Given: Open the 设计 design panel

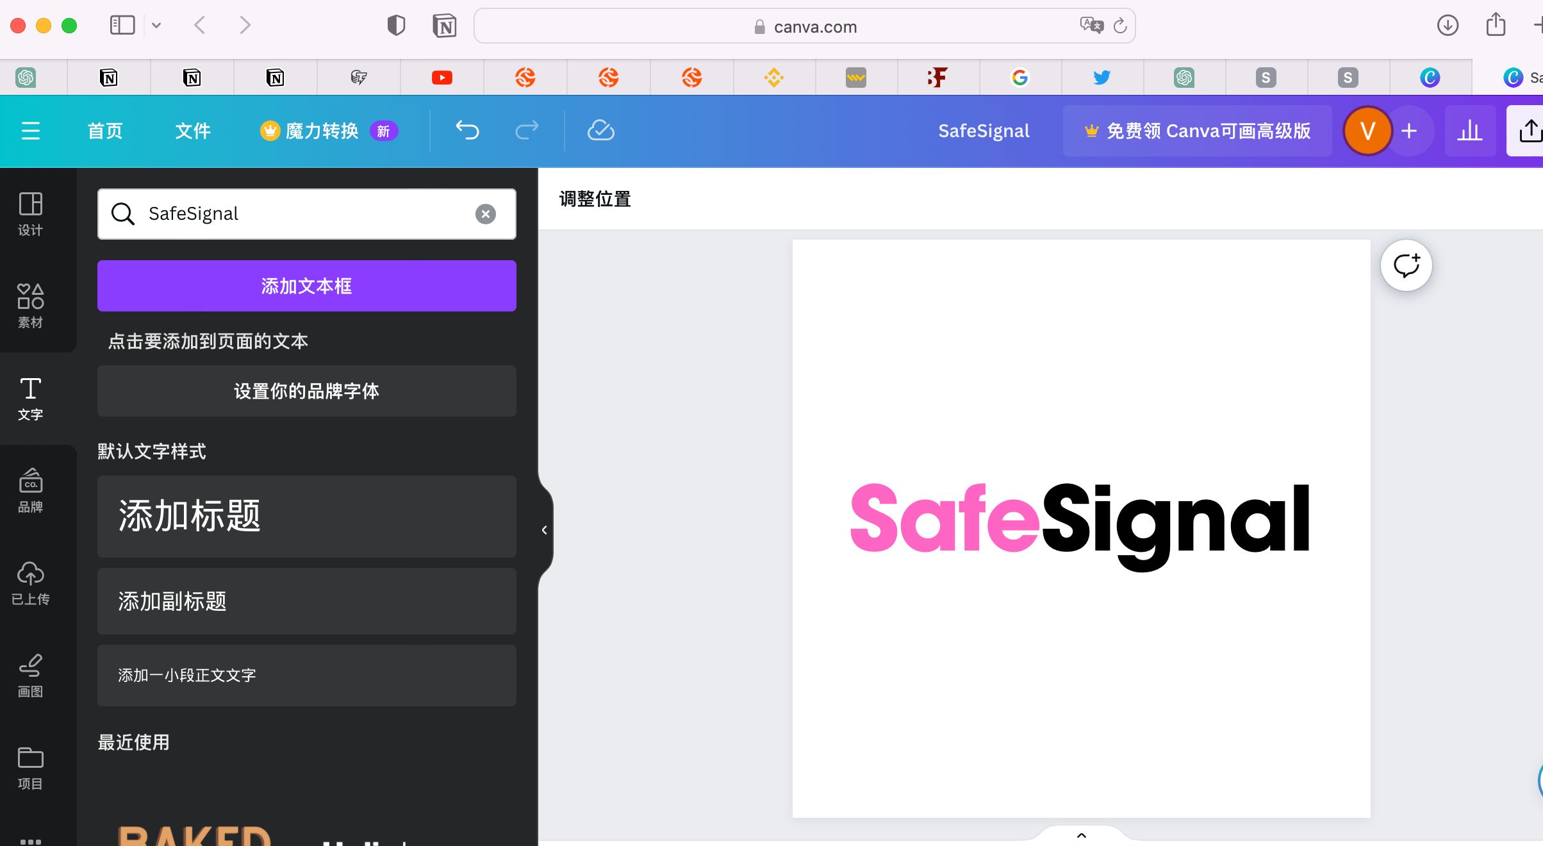Looking at the screenshot, I should [x=30, y=214].
